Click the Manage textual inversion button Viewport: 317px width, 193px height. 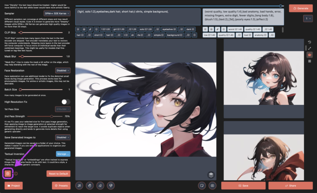[63, 154]
